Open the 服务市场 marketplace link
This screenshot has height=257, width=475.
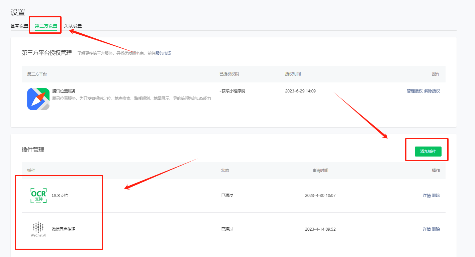coord(164,53)
